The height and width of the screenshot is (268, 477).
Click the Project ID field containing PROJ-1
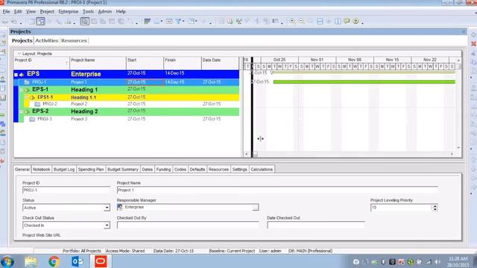66,190
